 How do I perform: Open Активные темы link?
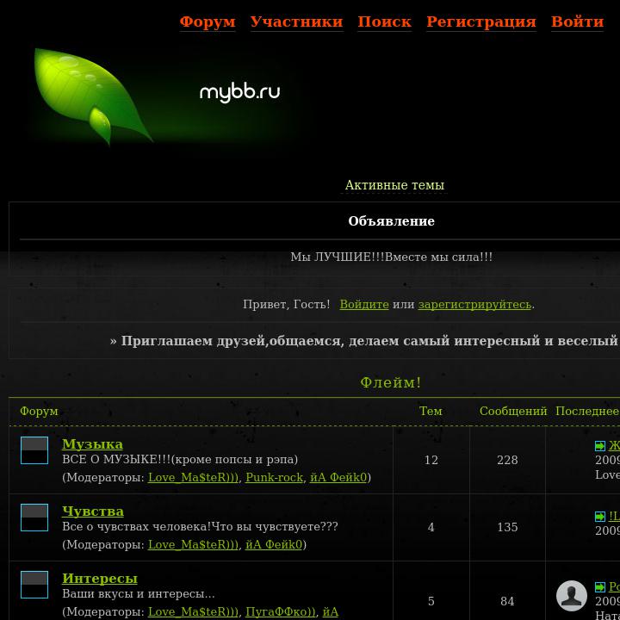(394, 185)
